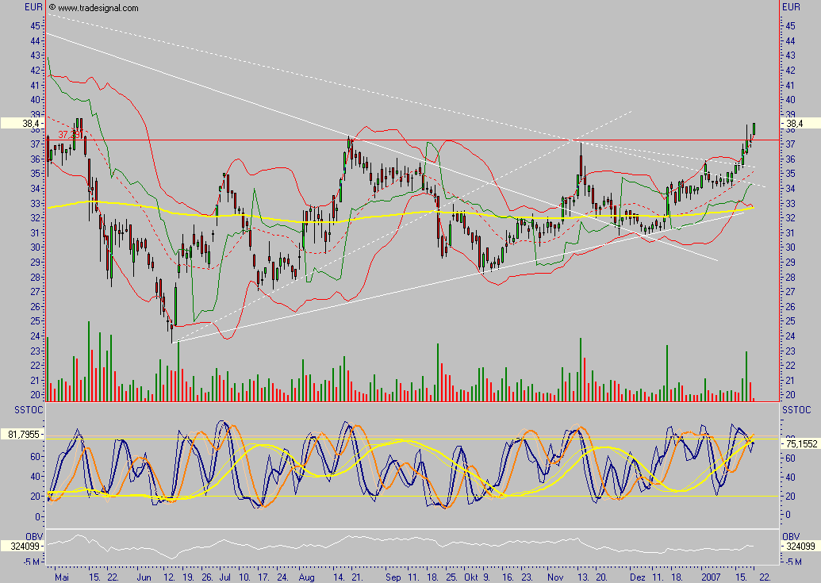Click the 42 tick on left price axis

click(36, 70)
